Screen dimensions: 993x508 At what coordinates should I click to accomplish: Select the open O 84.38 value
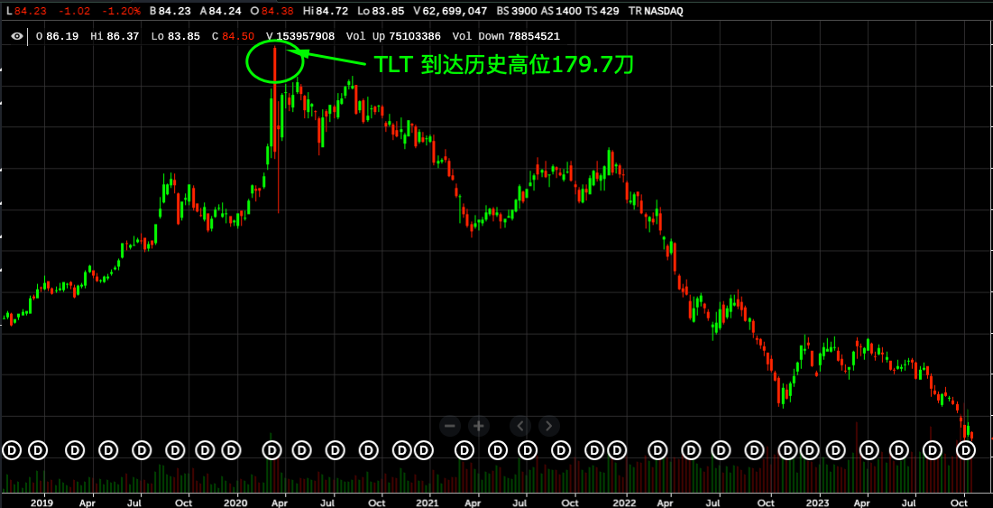(272, 11)
